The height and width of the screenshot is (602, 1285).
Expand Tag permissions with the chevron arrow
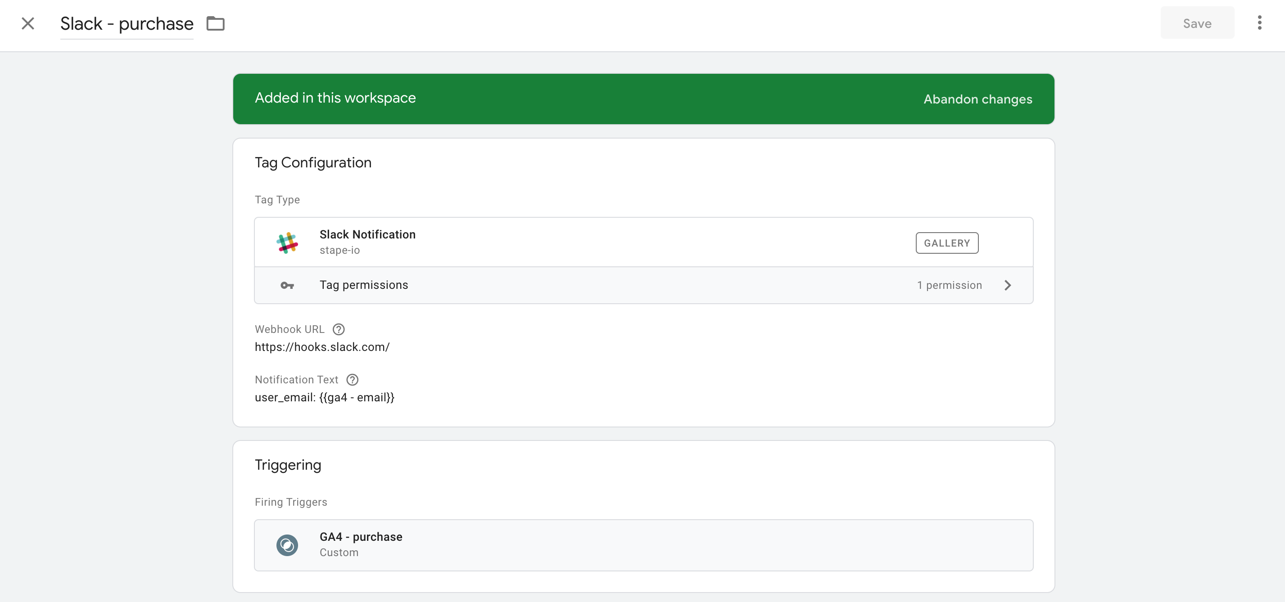[x=1008, y=285]
